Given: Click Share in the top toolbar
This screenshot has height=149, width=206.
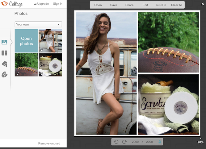Looking at the screenshot, I should tap(129, 5).
